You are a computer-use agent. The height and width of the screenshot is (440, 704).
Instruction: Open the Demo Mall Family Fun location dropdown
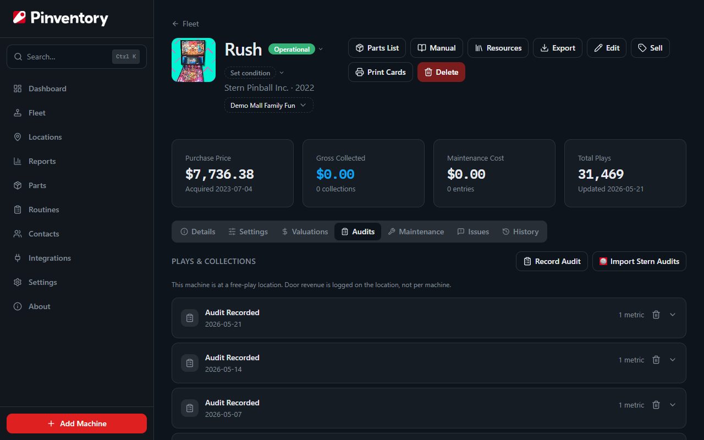click(x=268, y=105)
